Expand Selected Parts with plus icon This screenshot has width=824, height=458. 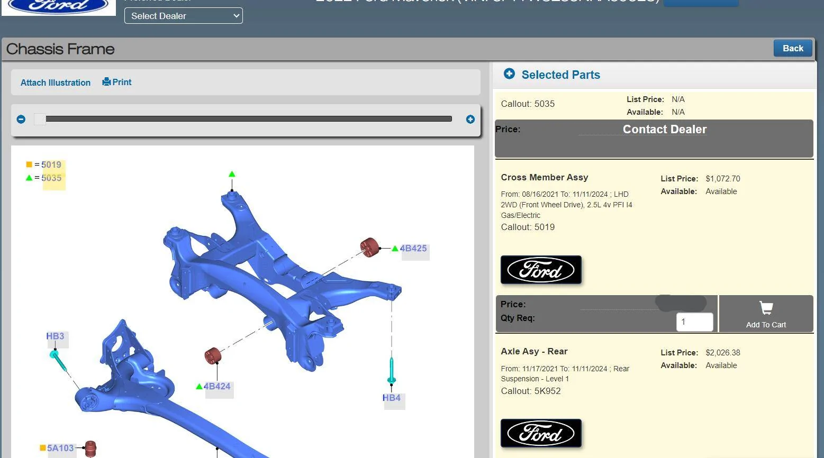click(x=509, y=74)
